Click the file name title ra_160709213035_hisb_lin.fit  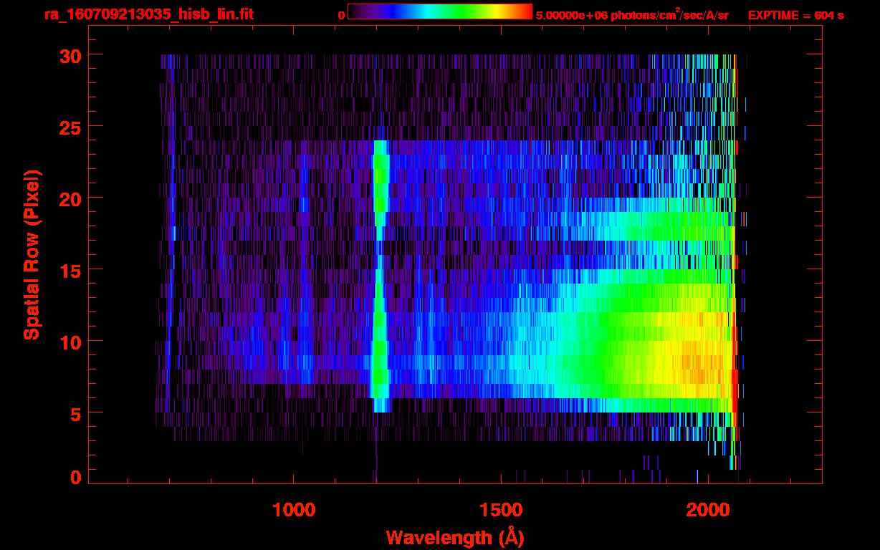click(x=148, y=15)
